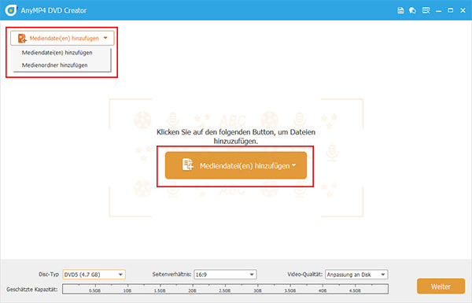The image size is (472, 303).
Task: Choose Mediendatei(en) hinzufügen from the dropdown menu
Action: tap(57, 53)
